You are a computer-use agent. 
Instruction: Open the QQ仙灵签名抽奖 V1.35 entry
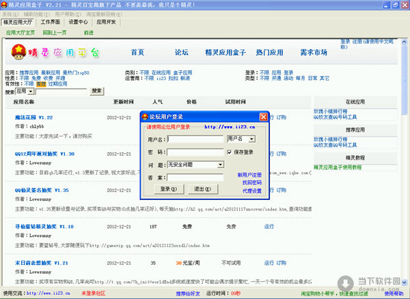[x=42, y=190]
